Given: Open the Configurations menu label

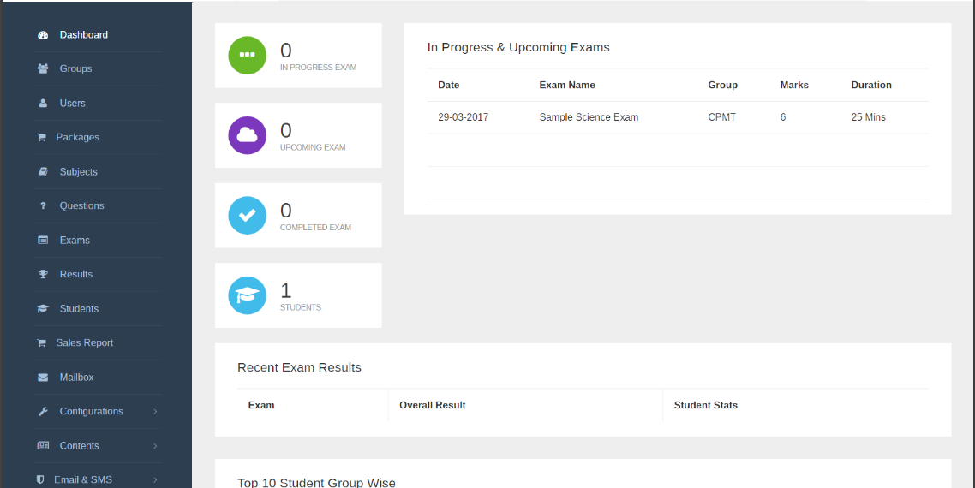Looking at the screenshot, I should coord(92,412).
